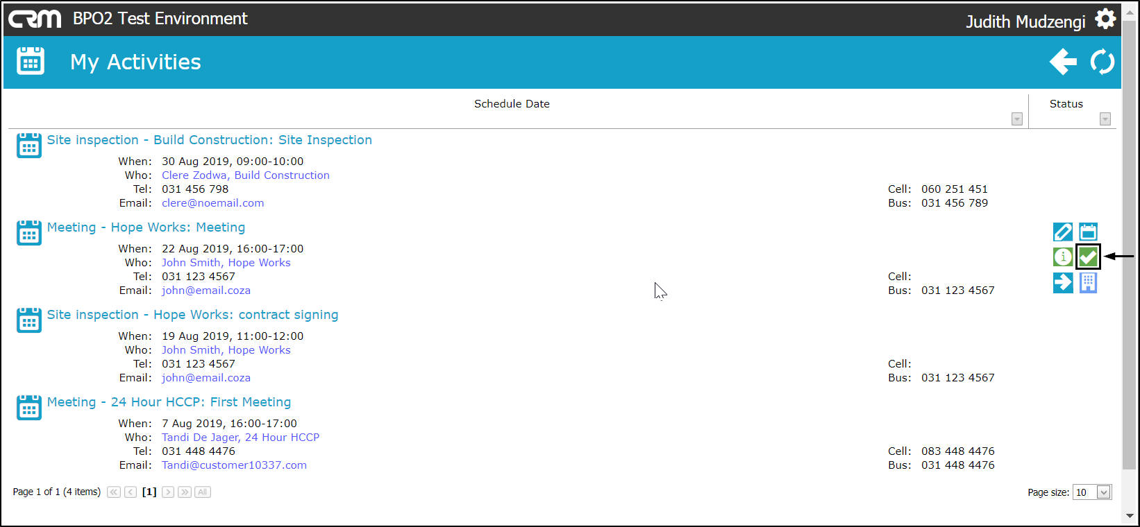
Task: Click the CRM logo
Action: click(35, 19)
